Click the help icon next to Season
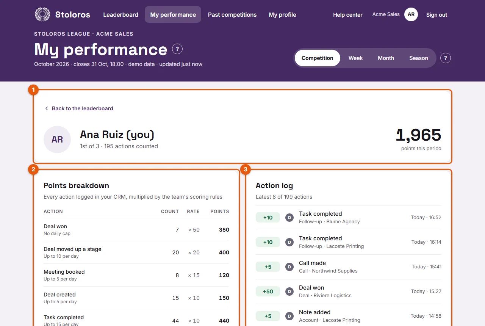Screen dimensions: 485x326 tap(446, 58)
